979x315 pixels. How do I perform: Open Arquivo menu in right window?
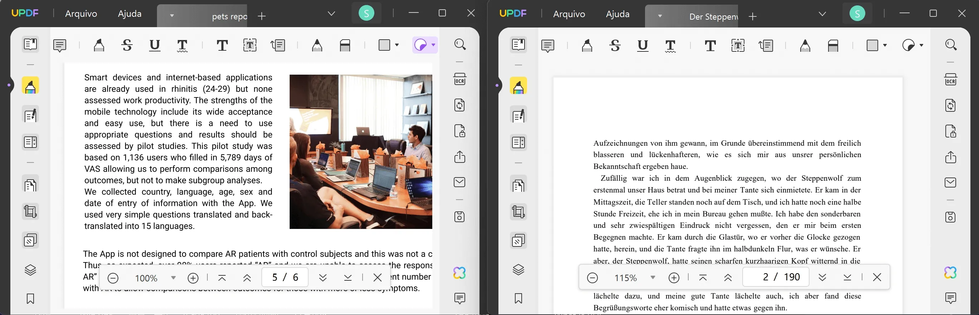pos(569,14)
